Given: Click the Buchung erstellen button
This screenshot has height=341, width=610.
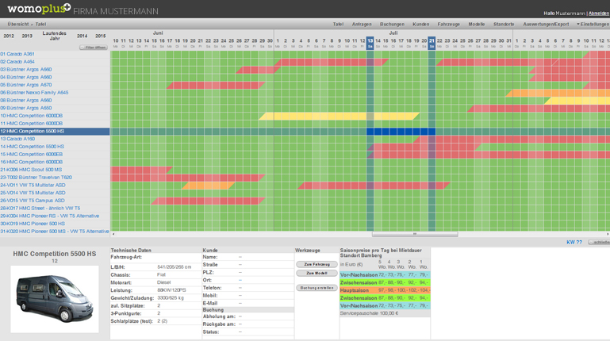Looking at the screenshot, I should click(317, 288).
